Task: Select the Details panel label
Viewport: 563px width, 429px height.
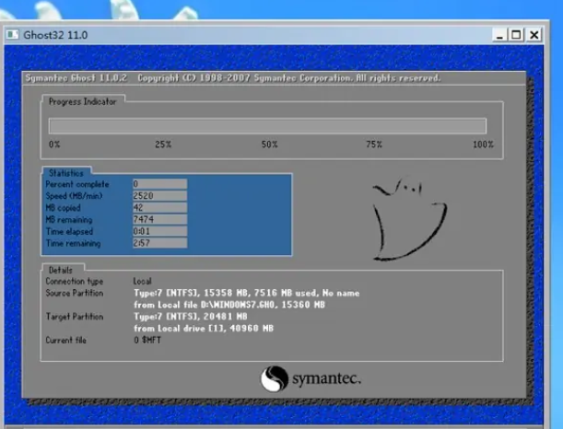Action: pyautogui.click(x=60, y=270)
